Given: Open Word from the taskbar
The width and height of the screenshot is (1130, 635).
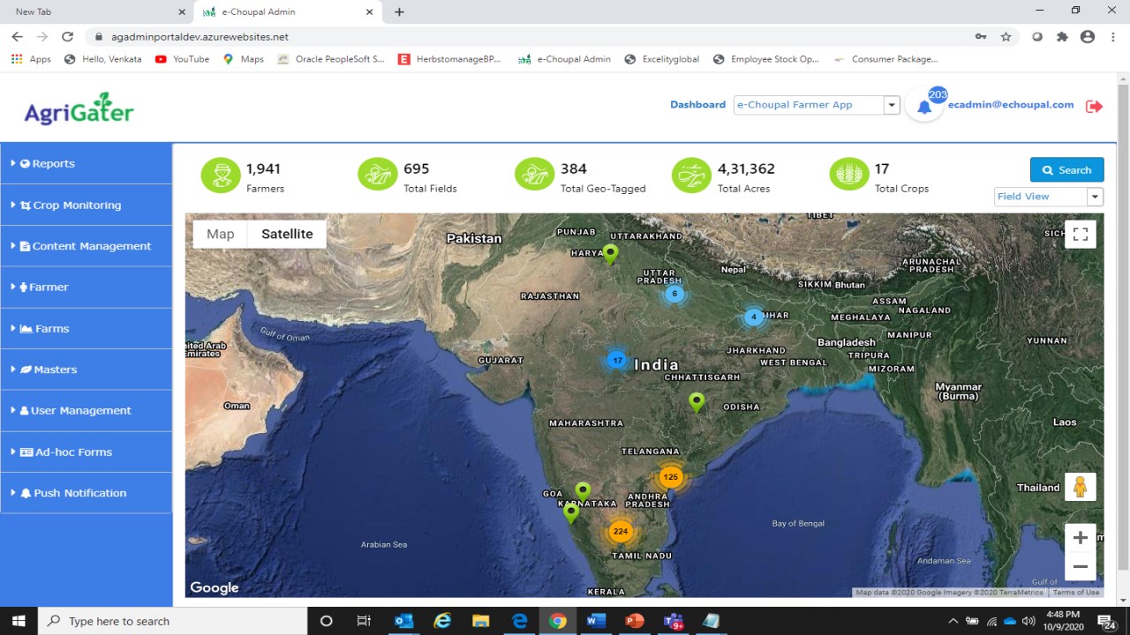Looking at the screenshot, I should (596, 621).
